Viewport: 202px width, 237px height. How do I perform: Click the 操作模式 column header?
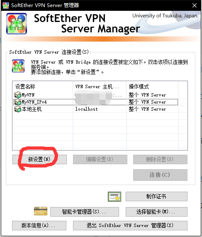pyautogui.click(x=152, y=86)
